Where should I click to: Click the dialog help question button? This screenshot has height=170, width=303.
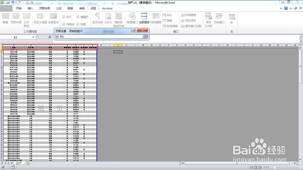point(134,30)
